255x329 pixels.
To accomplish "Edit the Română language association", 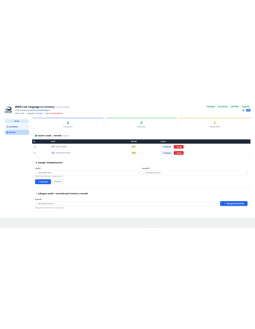I will [x=167, y=153].
